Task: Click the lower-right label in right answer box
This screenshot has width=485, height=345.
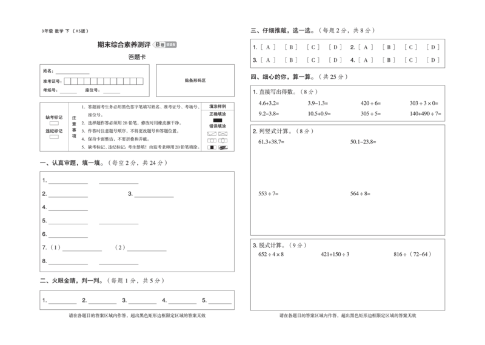Action: [x=363, y=194]
